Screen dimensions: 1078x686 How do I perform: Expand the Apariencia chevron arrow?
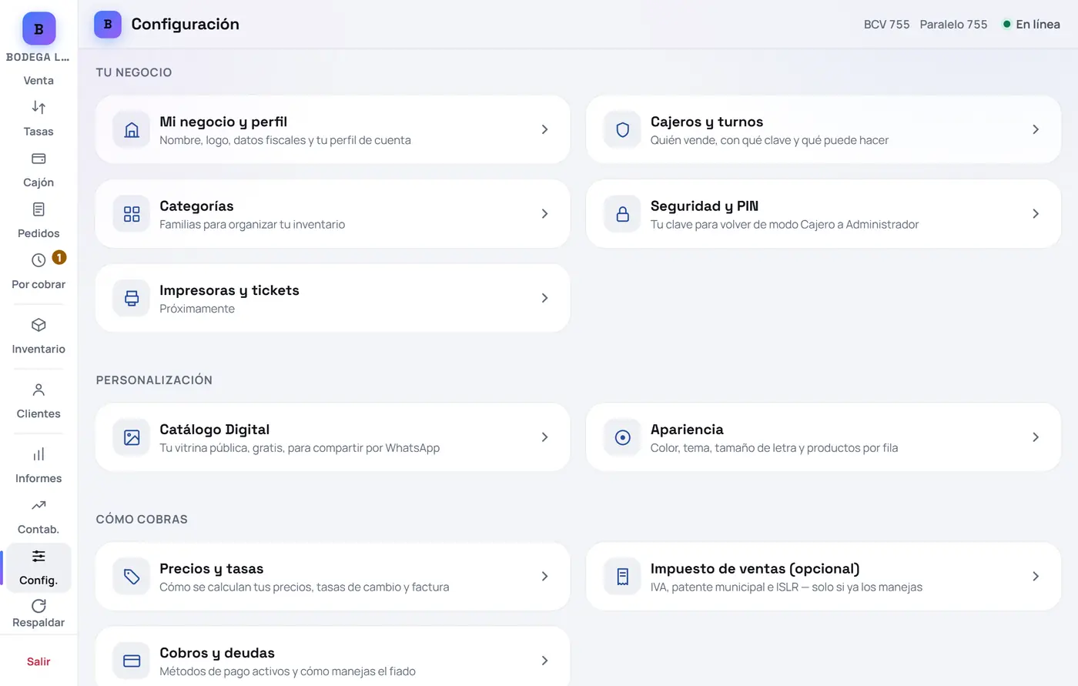[1036, 437]
